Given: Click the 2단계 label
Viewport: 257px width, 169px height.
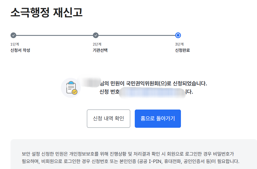Looking at the screenshot, I should [97, 44].
